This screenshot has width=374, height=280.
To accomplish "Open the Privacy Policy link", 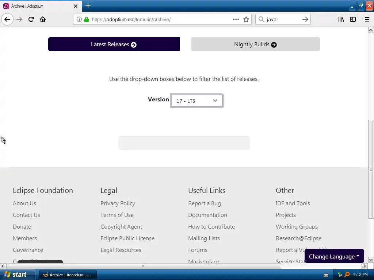I will point(118,203).
